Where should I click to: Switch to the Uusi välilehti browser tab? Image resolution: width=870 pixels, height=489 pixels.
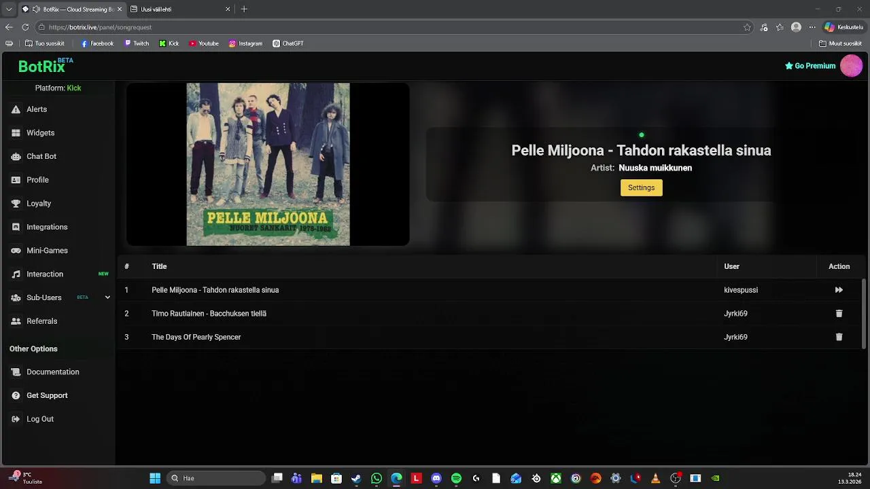click(x=179, y=10)
